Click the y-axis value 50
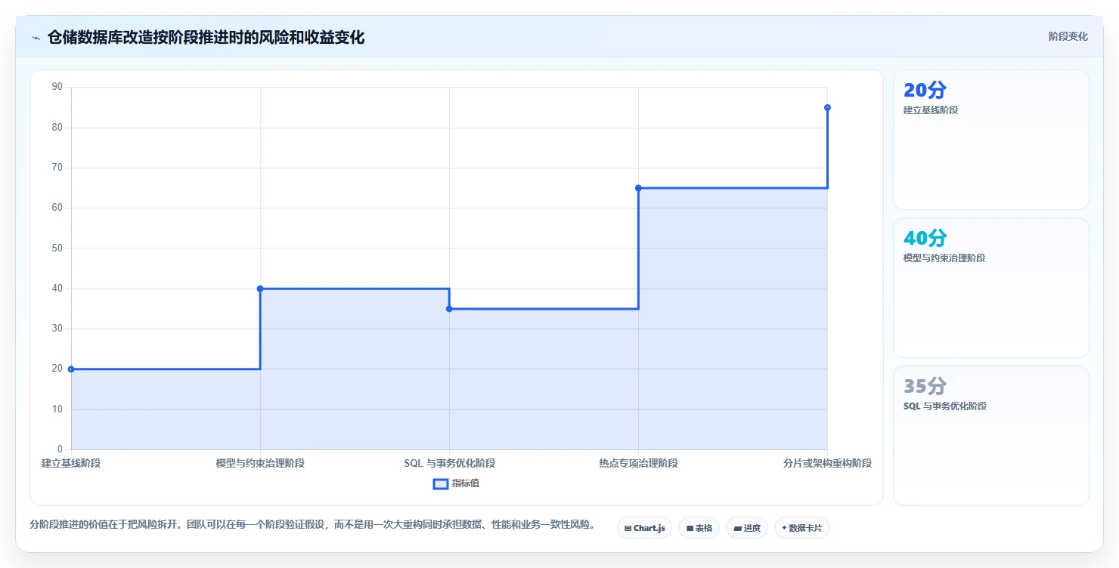The height and width of the screenshot is (568, 1119). point(57,248)
